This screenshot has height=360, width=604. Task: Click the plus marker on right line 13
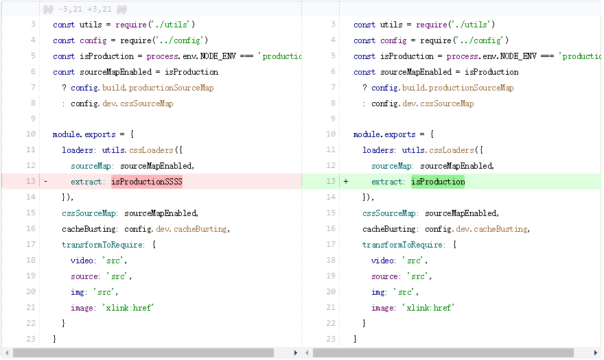pos(346,181)
